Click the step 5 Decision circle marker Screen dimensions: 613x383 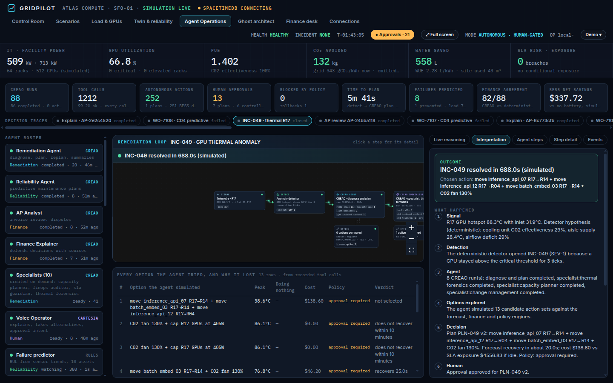pos(438,328)
